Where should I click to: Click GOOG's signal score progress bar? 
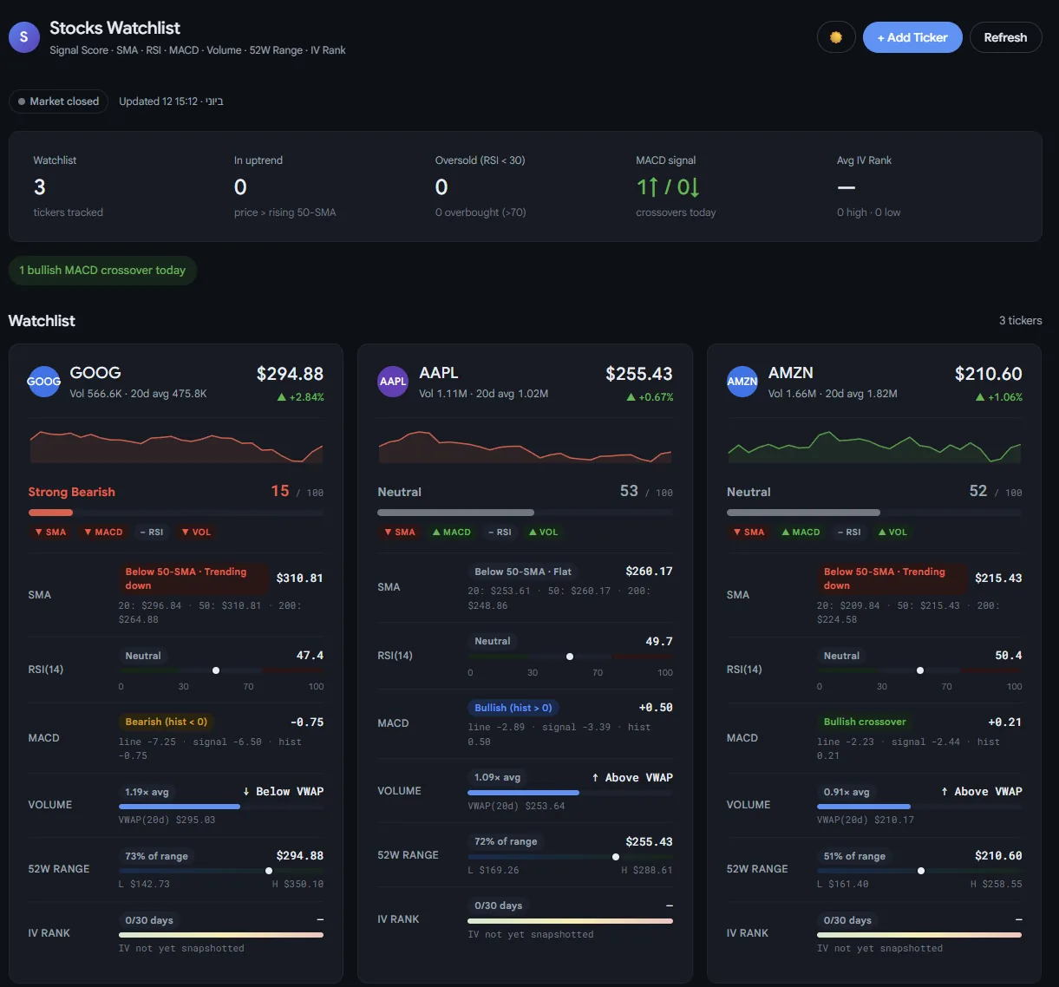click(176, 513)
